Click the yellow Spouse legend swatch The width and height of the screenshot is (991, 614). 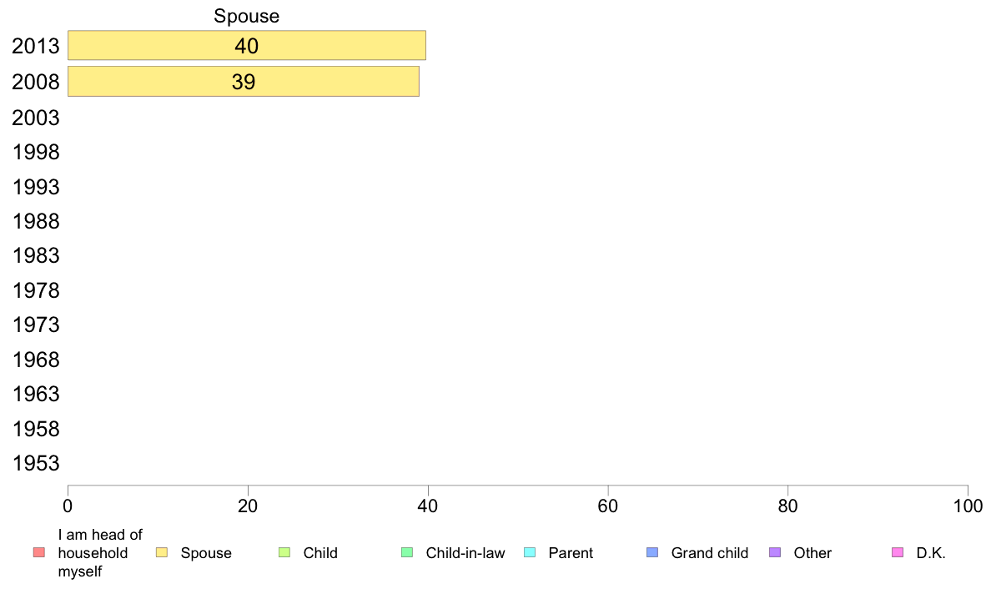(x=162, y=552)
